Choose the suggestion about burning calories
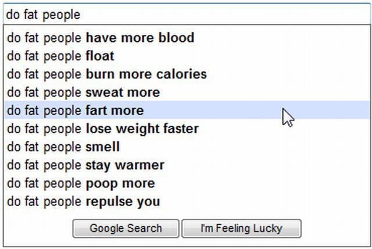The image size is (372, 249). [107, 74]
